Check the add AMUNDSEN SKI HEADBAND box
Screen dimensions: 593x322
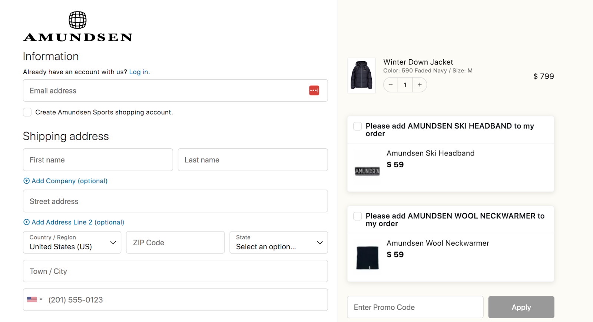click(x=357, y=126)
